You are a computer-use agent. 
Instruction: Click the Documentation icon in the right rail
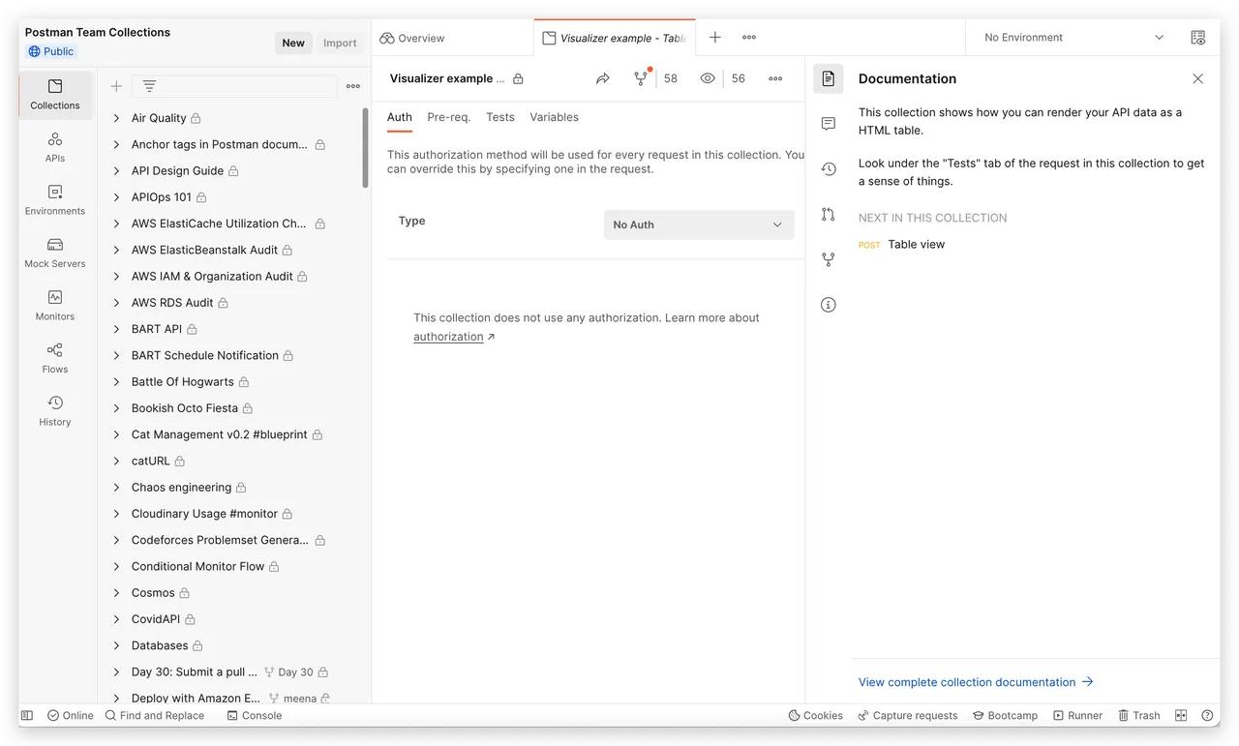[x=829, y=78]
